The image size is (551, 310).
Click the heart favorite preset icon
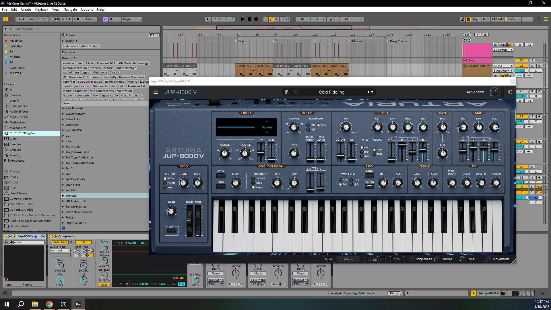[x=295, y=92]
